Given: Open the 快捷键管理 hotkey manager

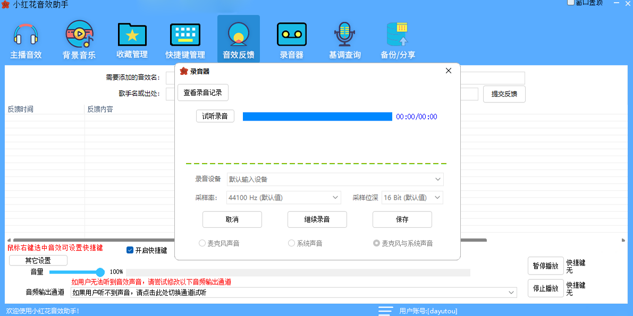Looking at the screenshot, I should (x=184, y=38).
